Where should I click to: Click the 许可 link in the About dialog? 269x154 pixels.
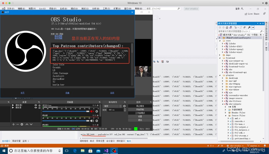pyautogui.click(x=112, y=93)
